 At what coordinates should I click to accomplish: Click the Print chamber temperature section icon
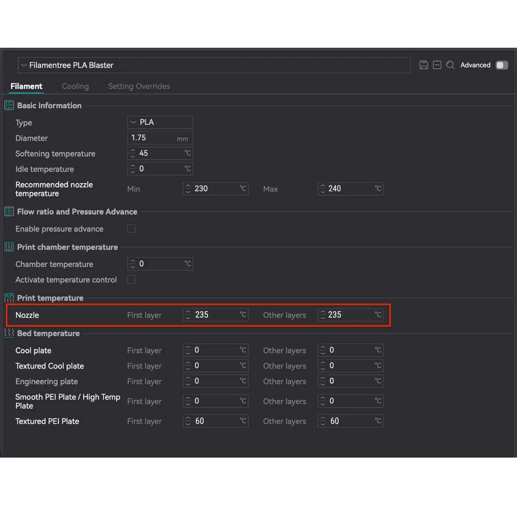point(9,247)
